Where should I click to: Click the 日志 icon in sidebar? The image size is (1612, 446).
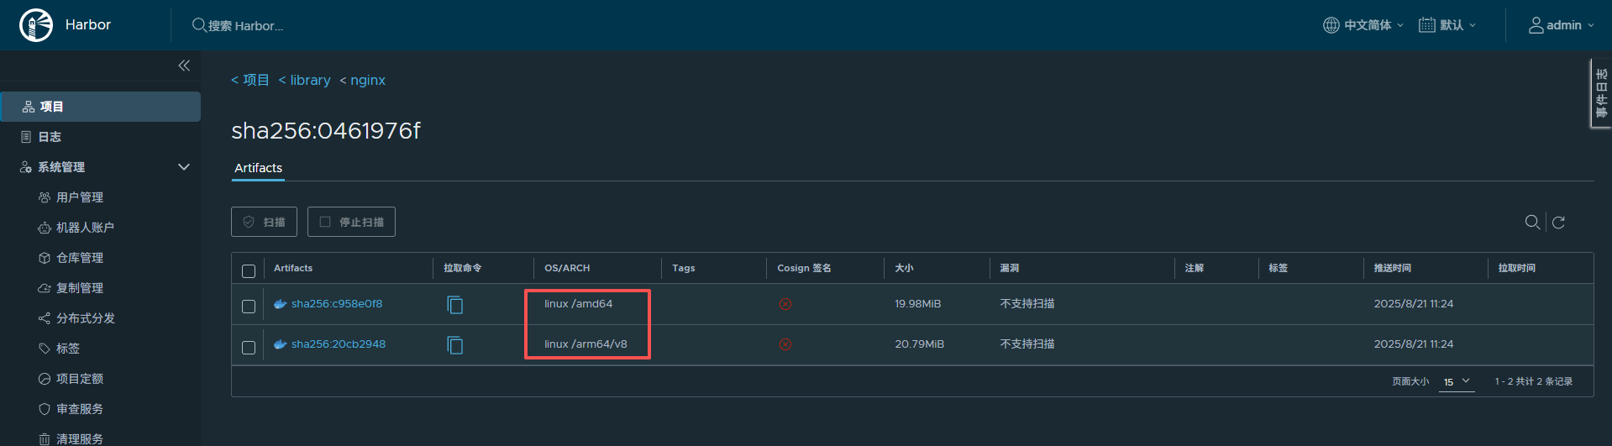pos(26,137)
